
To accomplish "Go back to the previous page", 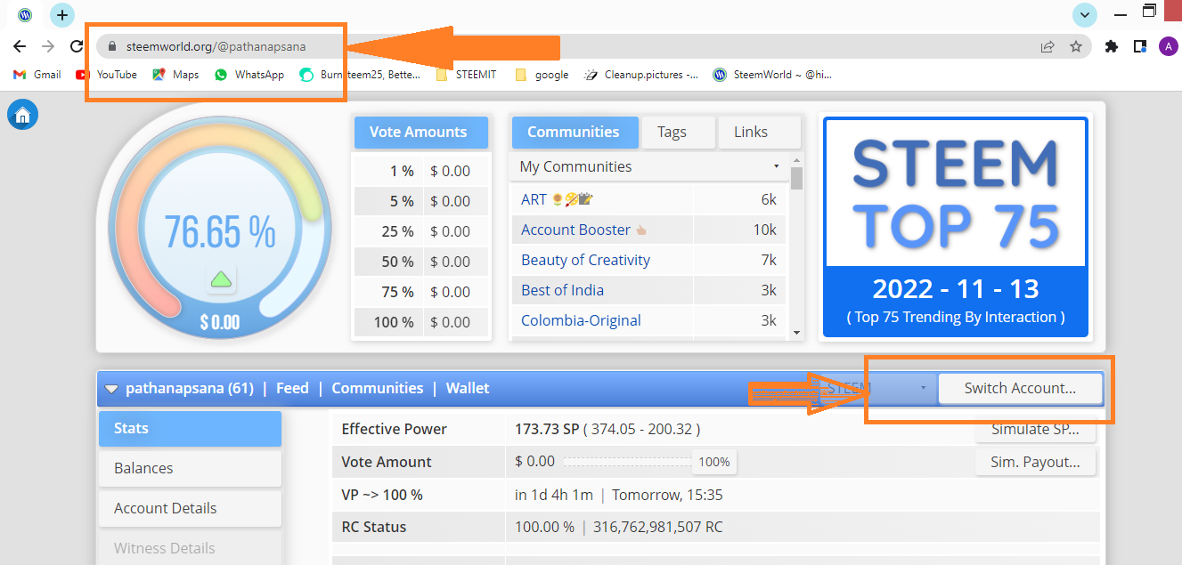I will point(20,46).
